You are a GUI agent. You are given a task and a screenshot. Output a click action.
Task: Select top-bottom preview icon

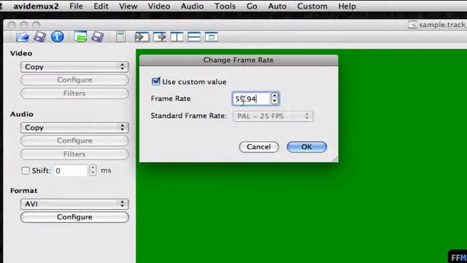point(194,37)
